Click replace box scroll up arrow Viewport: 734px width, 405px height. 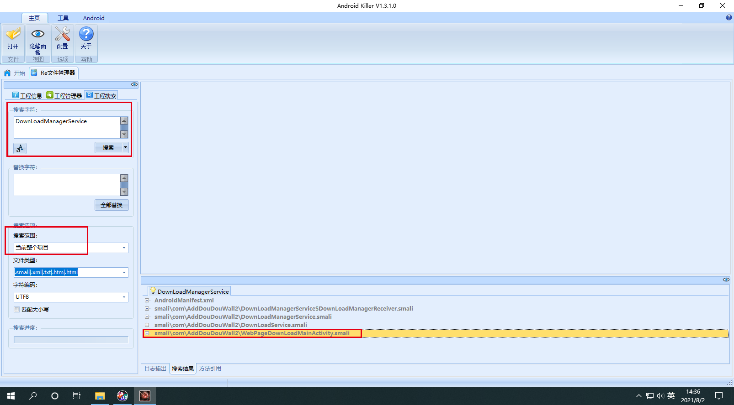click(124, 178)
